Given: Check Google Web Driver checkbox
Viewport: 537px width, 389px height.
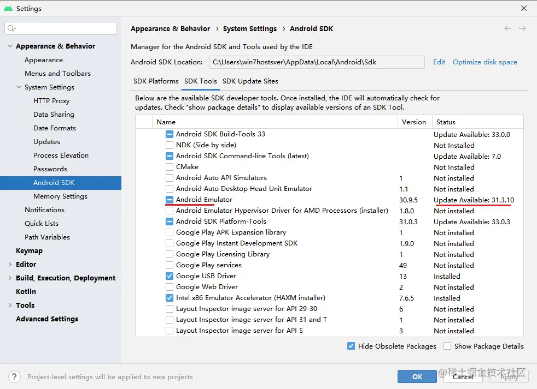Looking at the screenshot, I should [x=169, y=287].
